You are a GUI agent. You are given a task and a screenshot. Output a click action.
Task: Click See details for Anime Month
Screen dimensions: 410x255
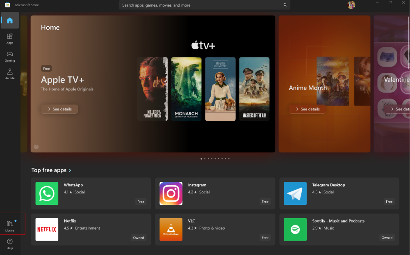point(307,109)
